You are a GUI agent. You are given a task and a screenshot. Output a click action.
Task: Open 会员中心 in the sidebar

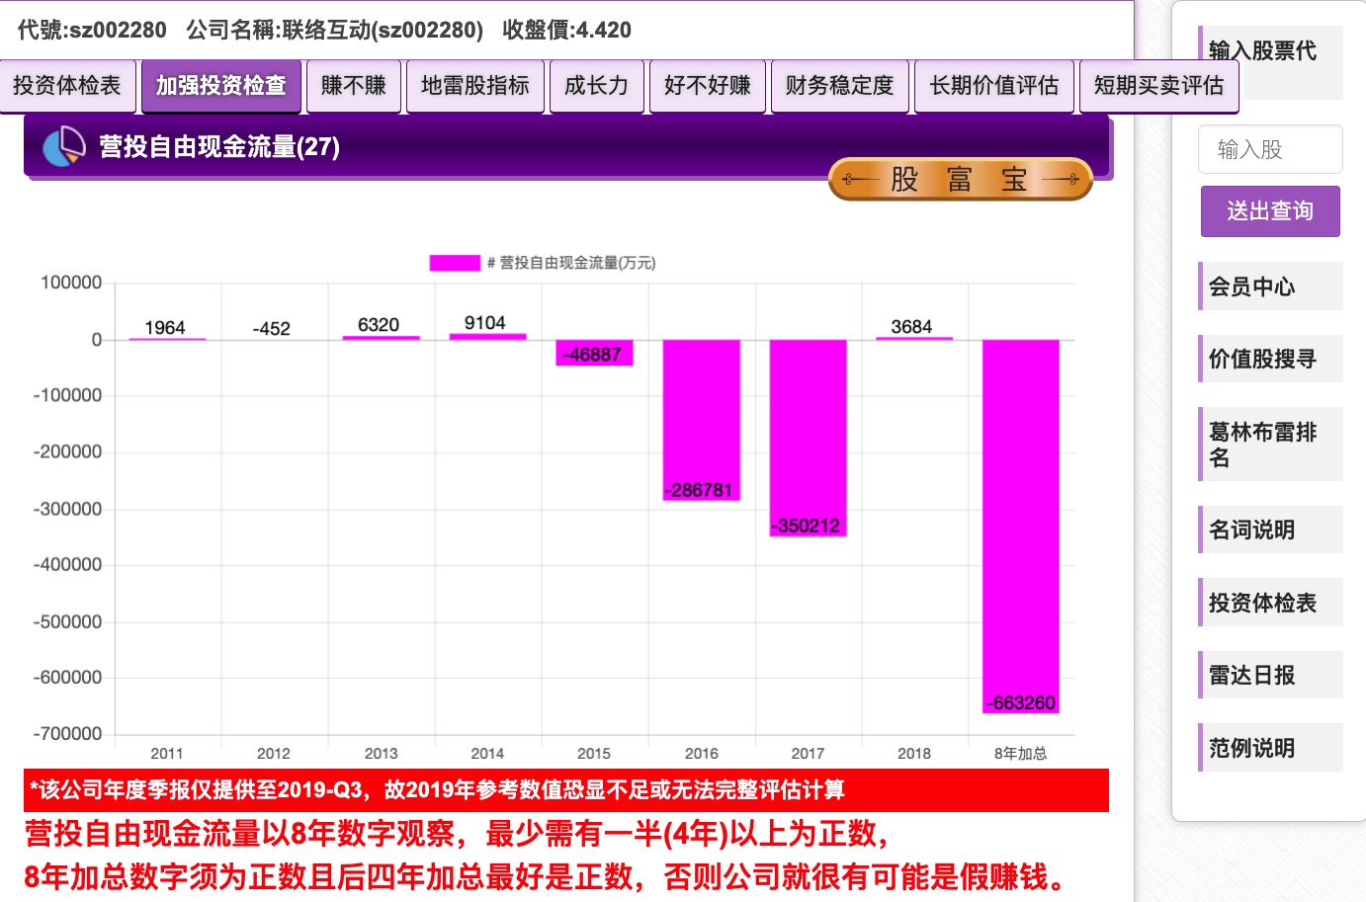point(1270,287)
